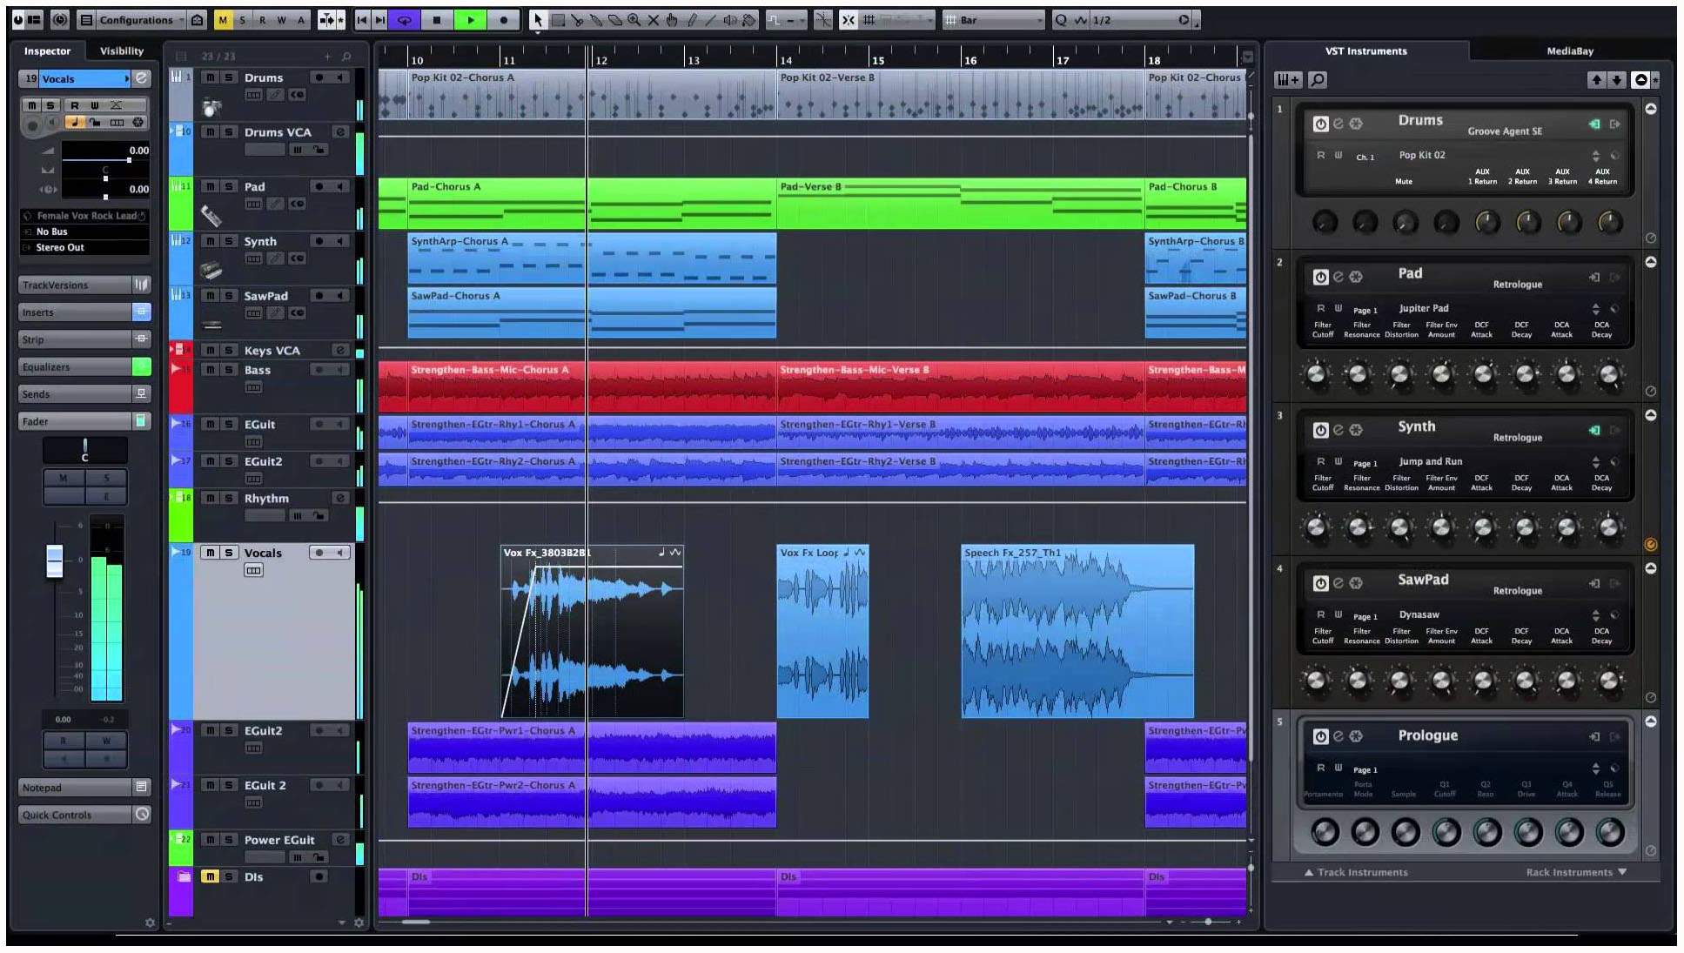Select the Play speaker tool

coord(730,20)
